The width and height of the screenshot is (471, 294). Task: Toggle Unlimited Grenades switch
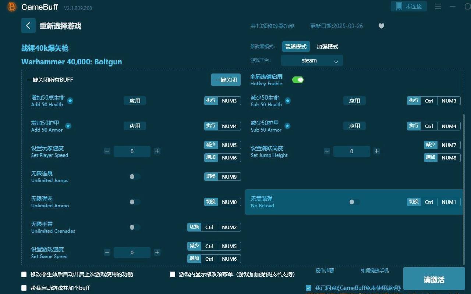pyautogui.click(x=135, y=227)
